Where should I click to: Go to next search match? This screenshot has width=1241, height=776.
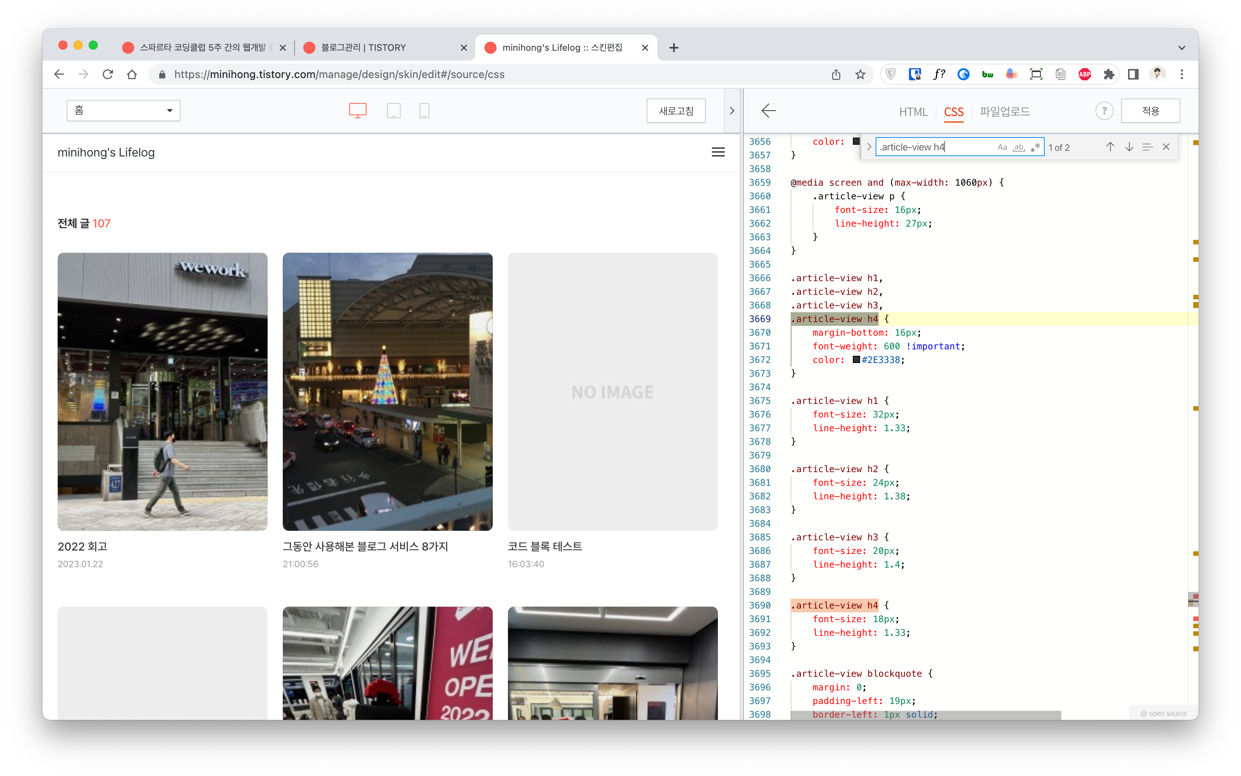click(1128, 147)
